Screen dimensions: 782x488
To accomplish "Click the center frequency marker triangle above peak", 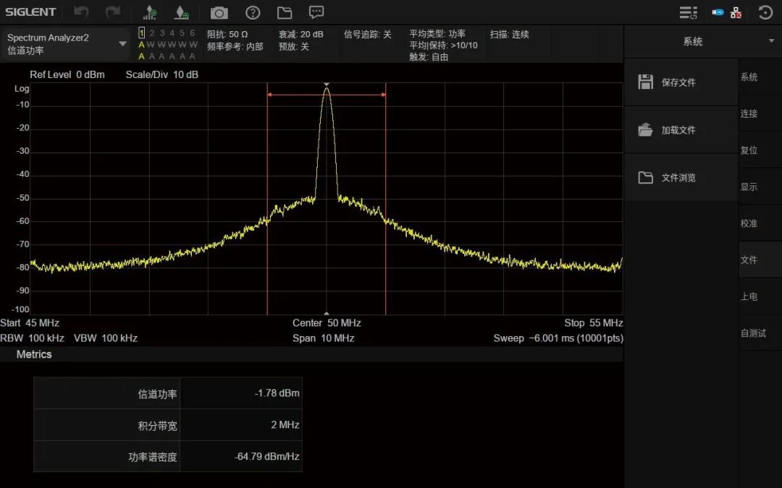I will pos(327,85).
